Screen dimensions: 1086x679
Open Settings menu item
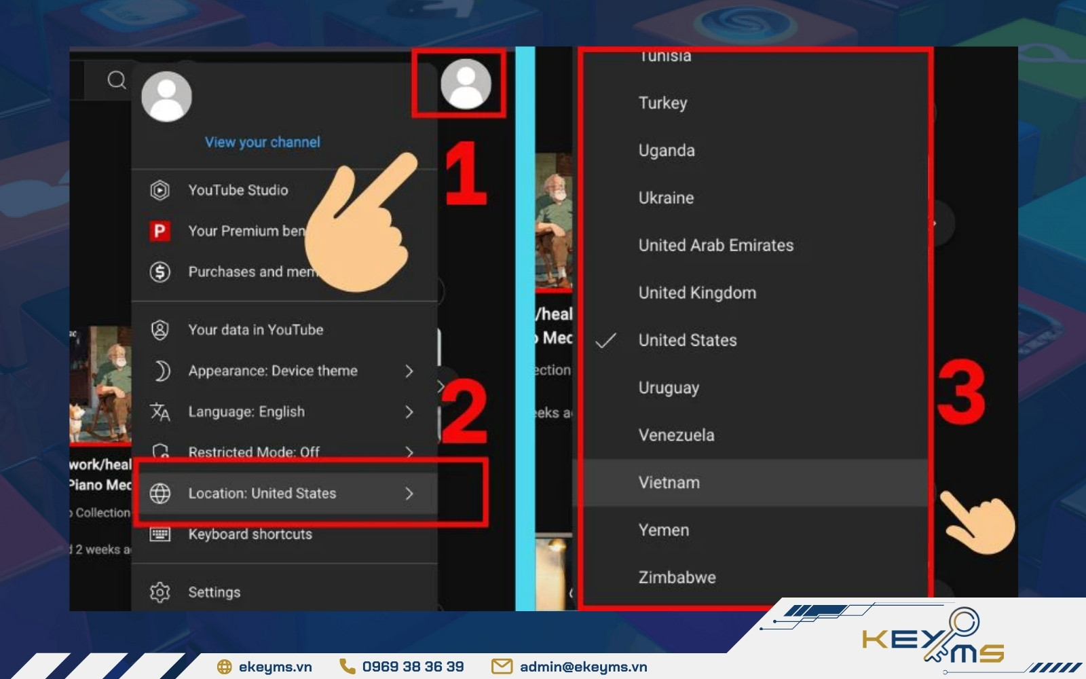point(284,592)
